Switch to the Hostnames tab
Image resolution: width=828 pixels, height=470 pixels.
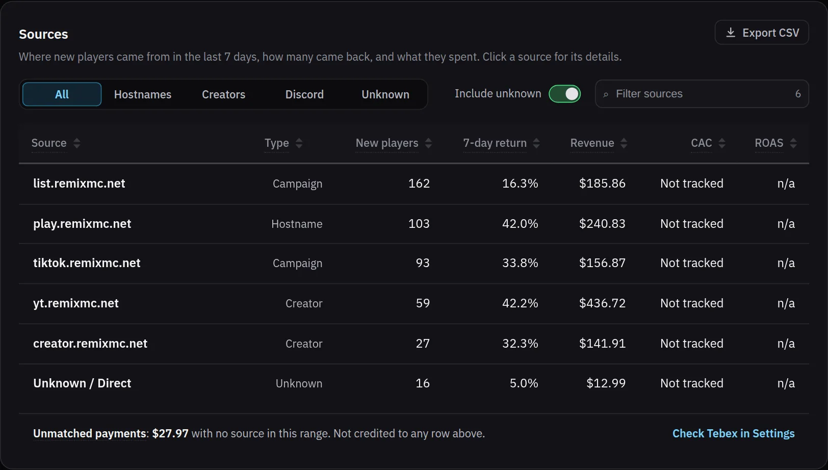pyautogui.click(x=143, y=94)
